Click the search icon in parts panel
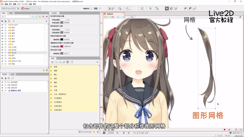This screenshot has height=137, width=244. tap(3, 17)
